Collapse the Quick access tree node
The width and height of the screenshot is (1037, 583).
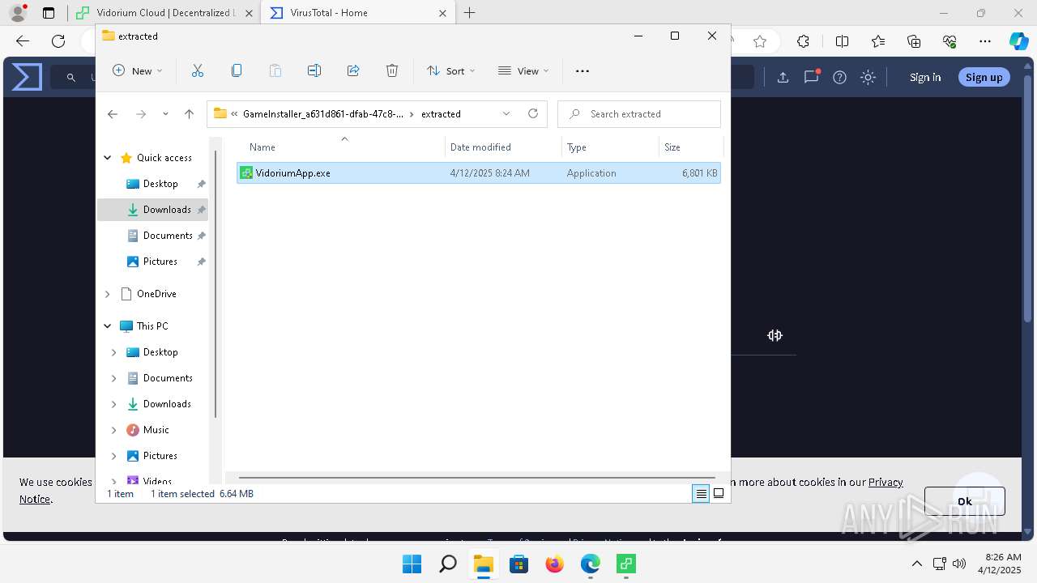point(108,158)
